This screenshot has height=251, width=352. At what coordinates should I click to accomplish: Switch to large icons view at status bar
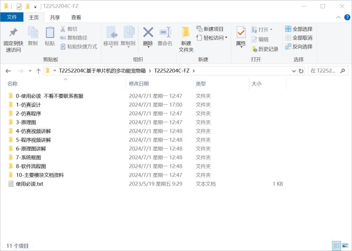[345, 246]
